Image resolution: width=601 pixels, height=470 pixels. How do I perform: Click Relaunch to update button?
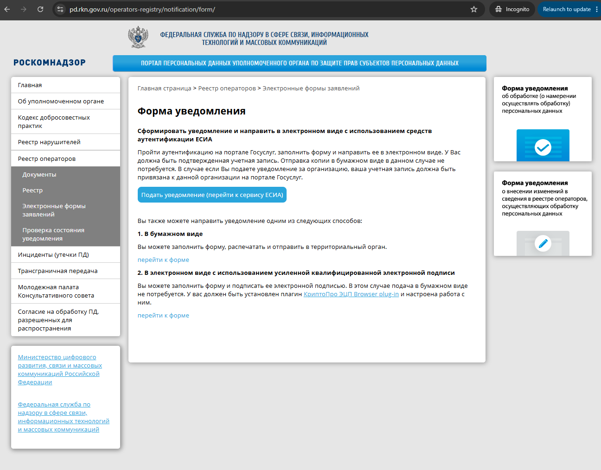coord(567,9)
